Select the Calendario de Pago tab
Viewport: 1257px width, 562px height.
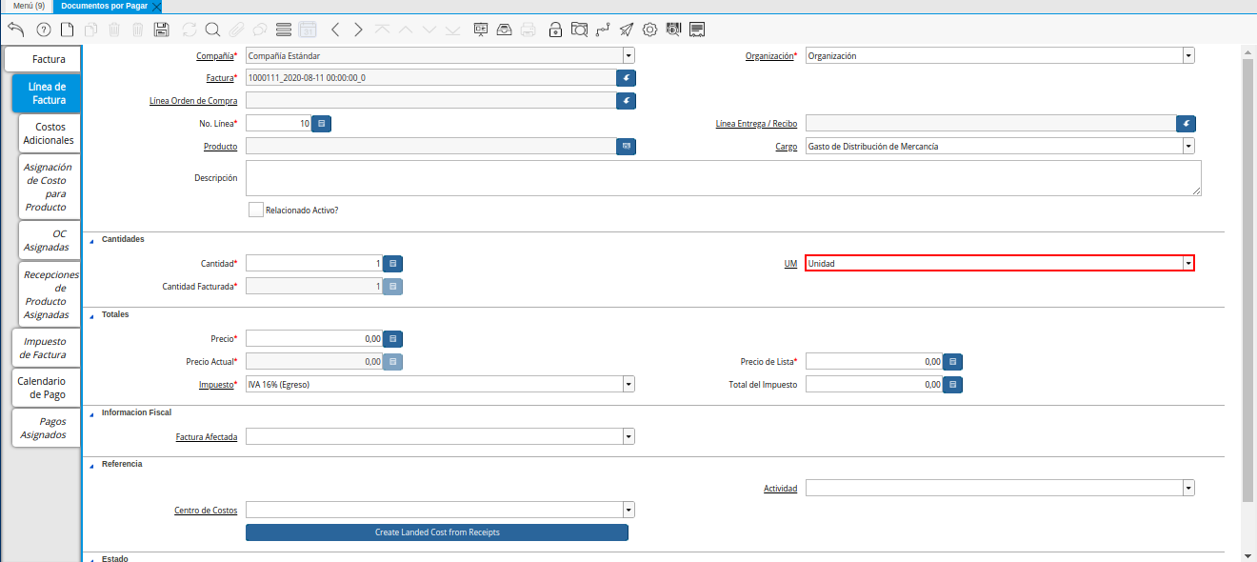[x=42, y=388]
